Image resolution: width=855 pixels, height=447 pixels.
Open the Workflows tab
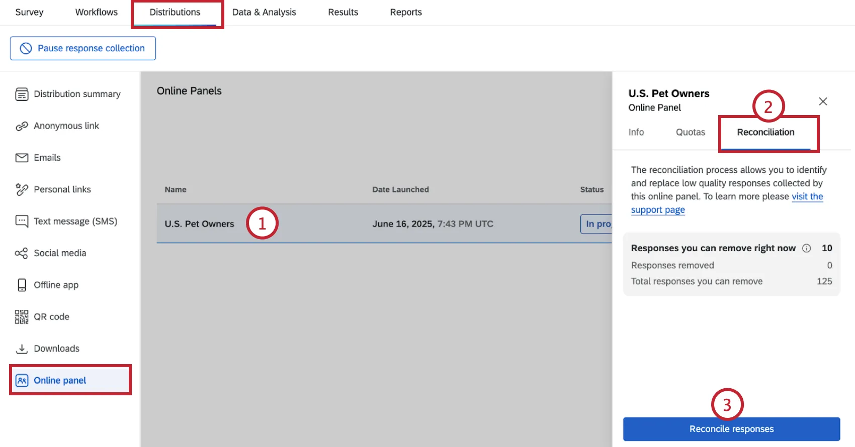pos(97,12)
